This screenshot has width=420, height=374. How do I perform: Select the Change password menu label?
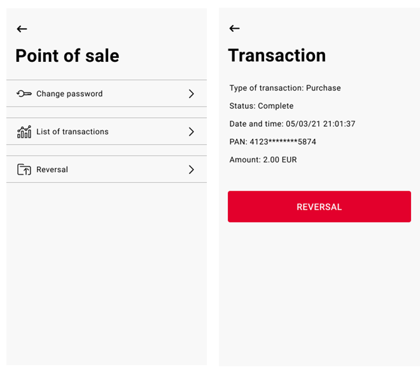[x=69, y=94]
